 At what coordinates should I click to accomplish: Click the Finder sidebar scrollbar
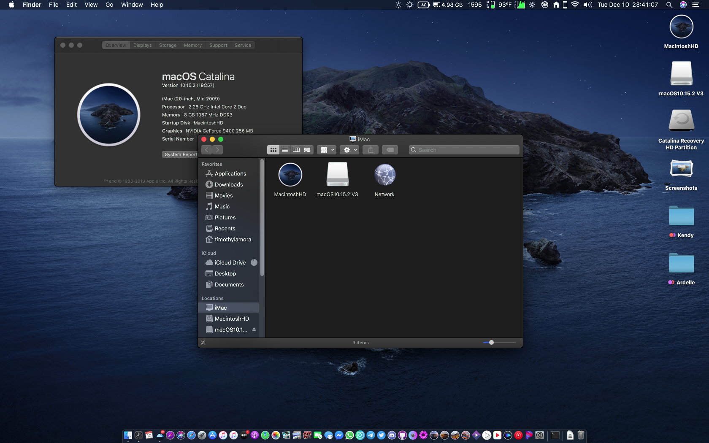point(262,217)
